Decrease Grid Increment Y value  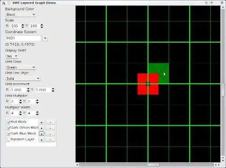[53, 91]
